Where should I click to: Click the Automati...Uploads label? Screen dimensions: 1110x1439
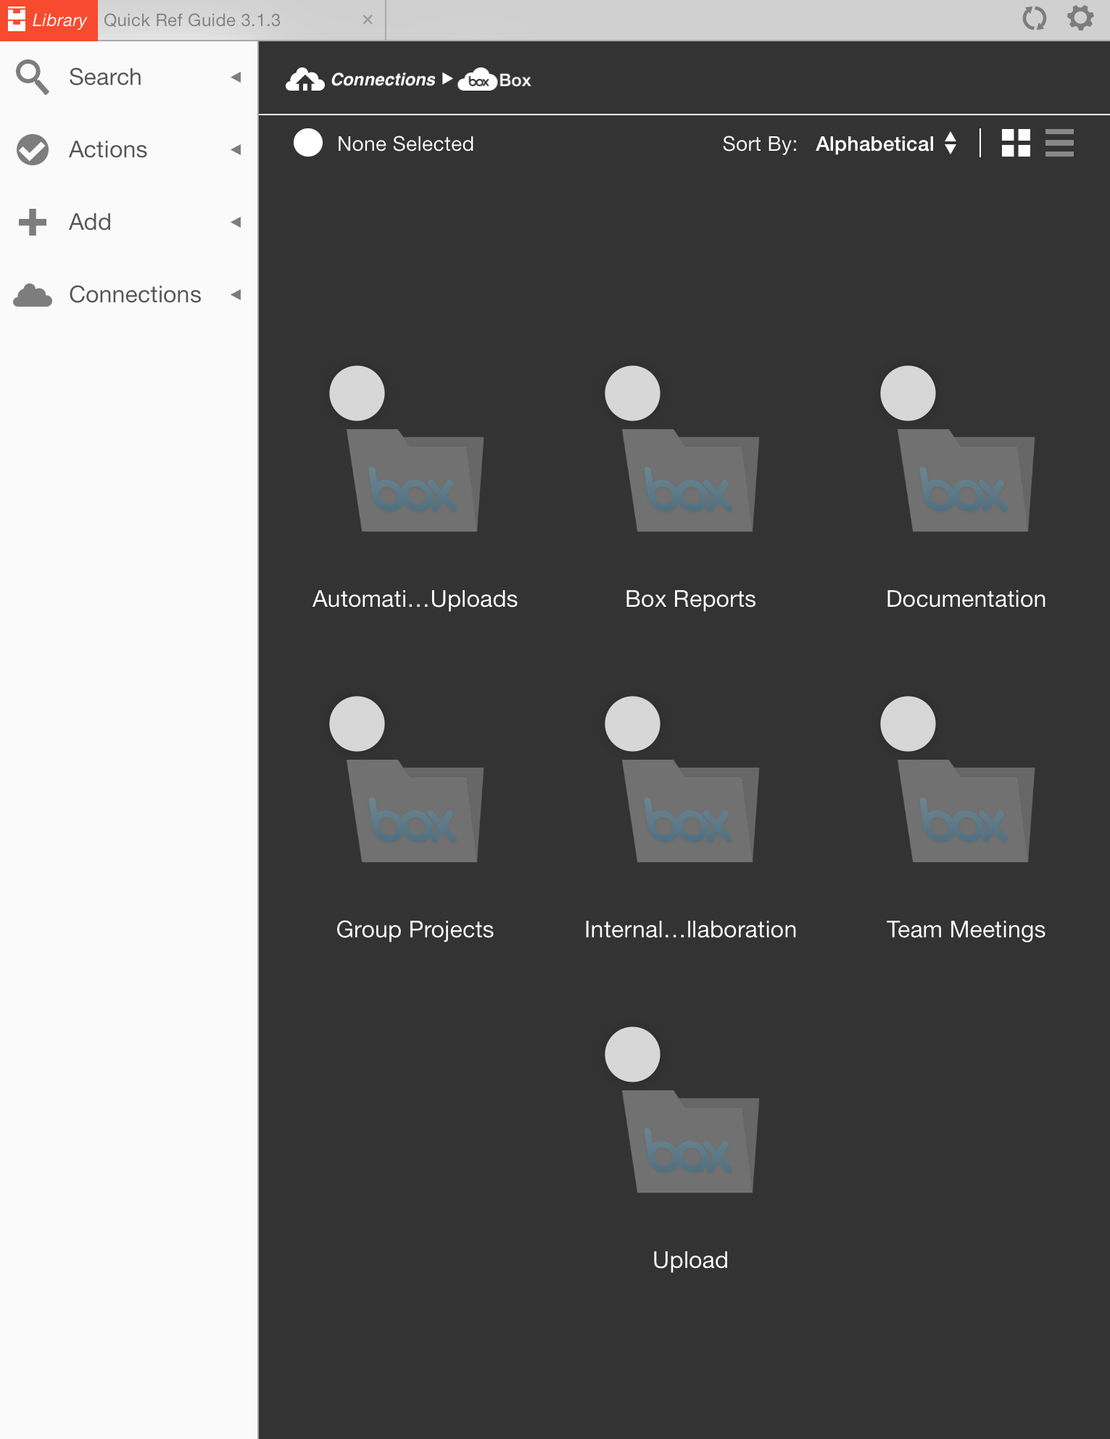(415, 599)
